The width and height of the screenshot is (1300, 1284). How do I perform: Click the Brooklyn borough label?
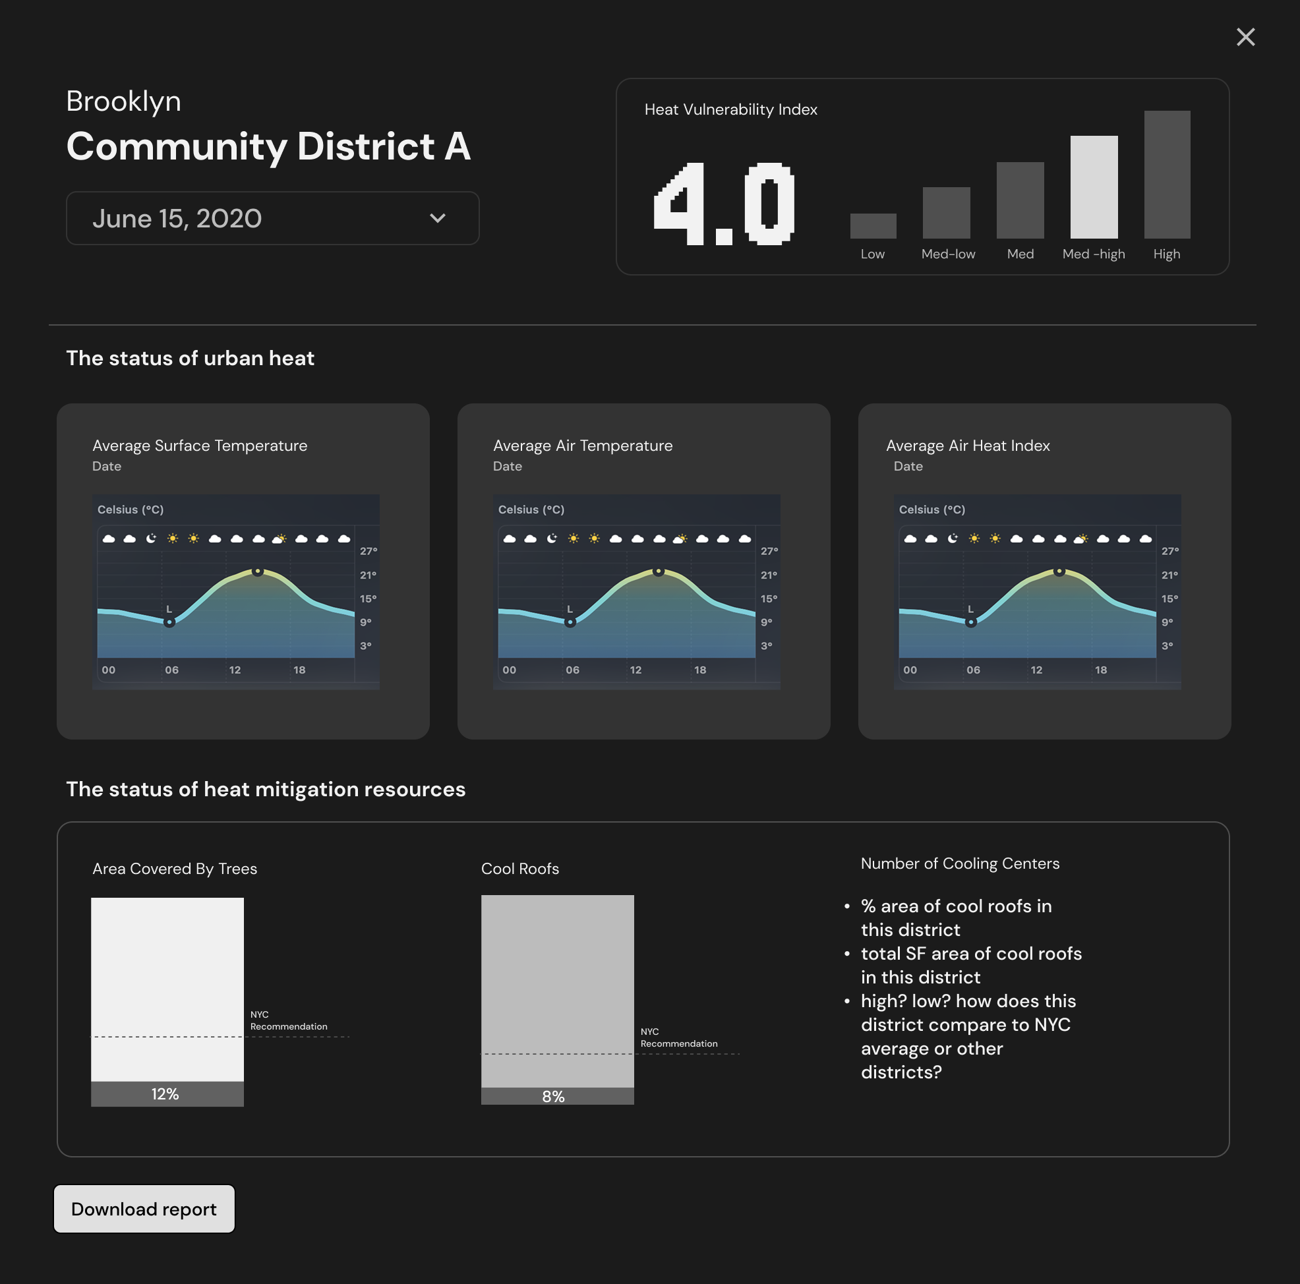click(x=124, y=101)
